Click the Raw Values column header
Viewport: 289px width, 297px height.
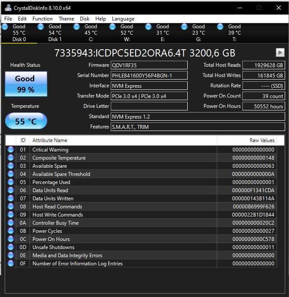(x=247, y=140)
